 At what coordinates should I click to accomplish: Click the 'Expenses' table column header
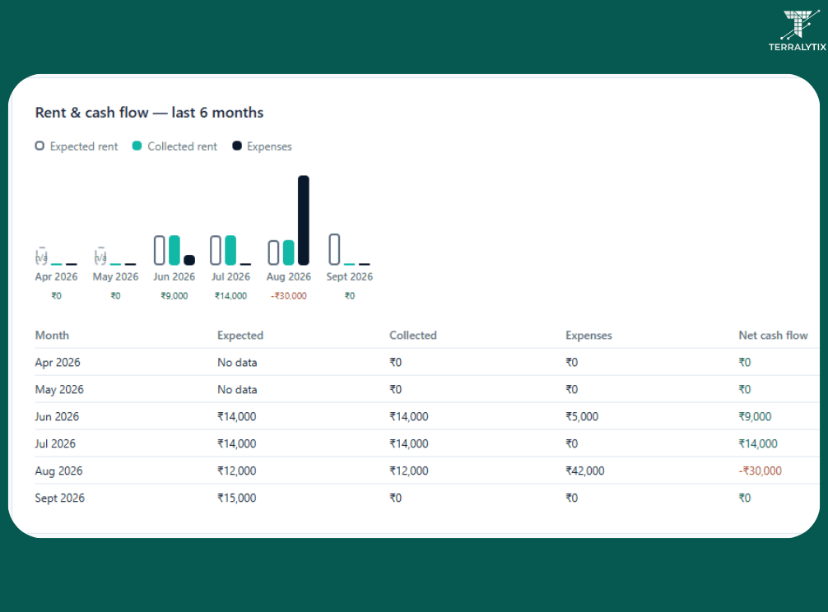[x=588, y=335]
